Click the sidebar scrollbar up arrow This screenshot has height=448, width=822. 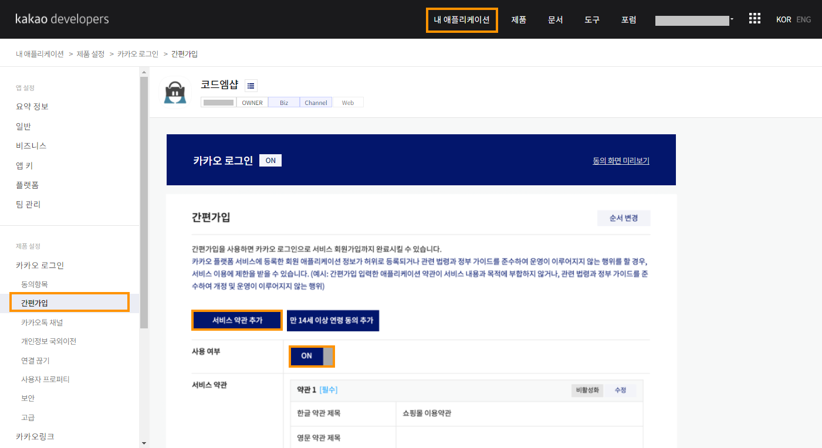144,72
